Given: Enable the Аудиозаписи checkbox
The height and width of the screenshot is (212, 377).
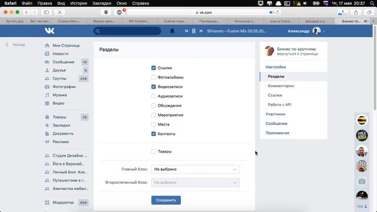Looking at the screenshot, I should pos(154,96).
